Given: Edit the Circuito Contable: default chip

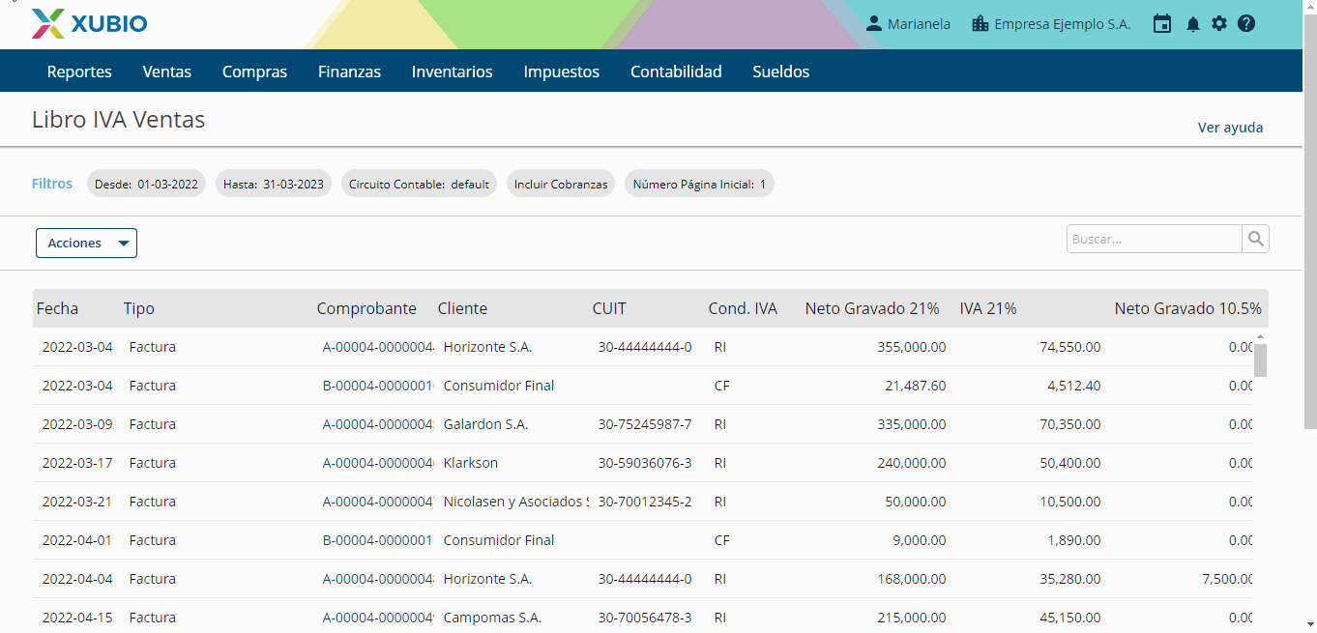Looking at the screenshot, I should click(x=419, y=184).
